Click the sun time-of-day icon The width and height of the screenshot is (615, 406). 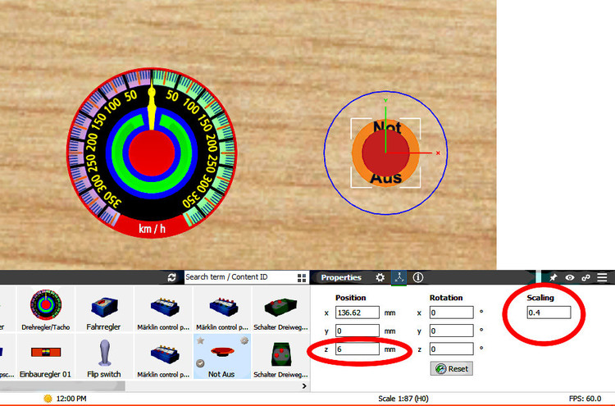[x=48, y=399]
